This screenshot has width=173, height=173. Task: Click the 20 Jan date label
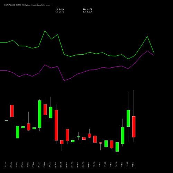click(11, 165)
